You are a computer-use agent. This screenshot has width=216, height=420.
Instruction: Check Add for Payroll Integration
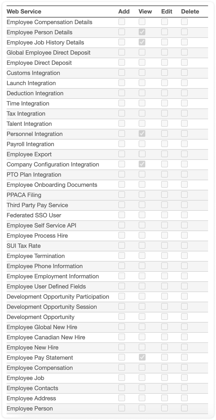[121, 144]
